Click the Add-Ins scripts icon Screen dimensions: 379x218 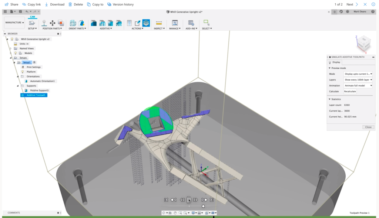[x=191, y=23]
